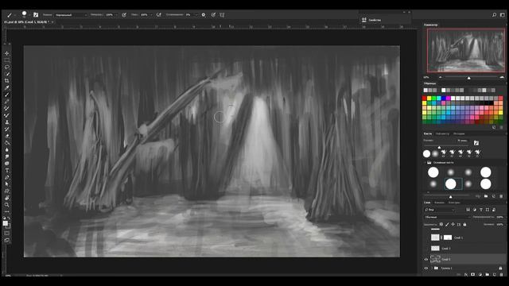Toggle Quick Mask mode at toolbar bottom
Viewport: 509px width, 286px height.
pyautogui.click(x=7, y=233)
